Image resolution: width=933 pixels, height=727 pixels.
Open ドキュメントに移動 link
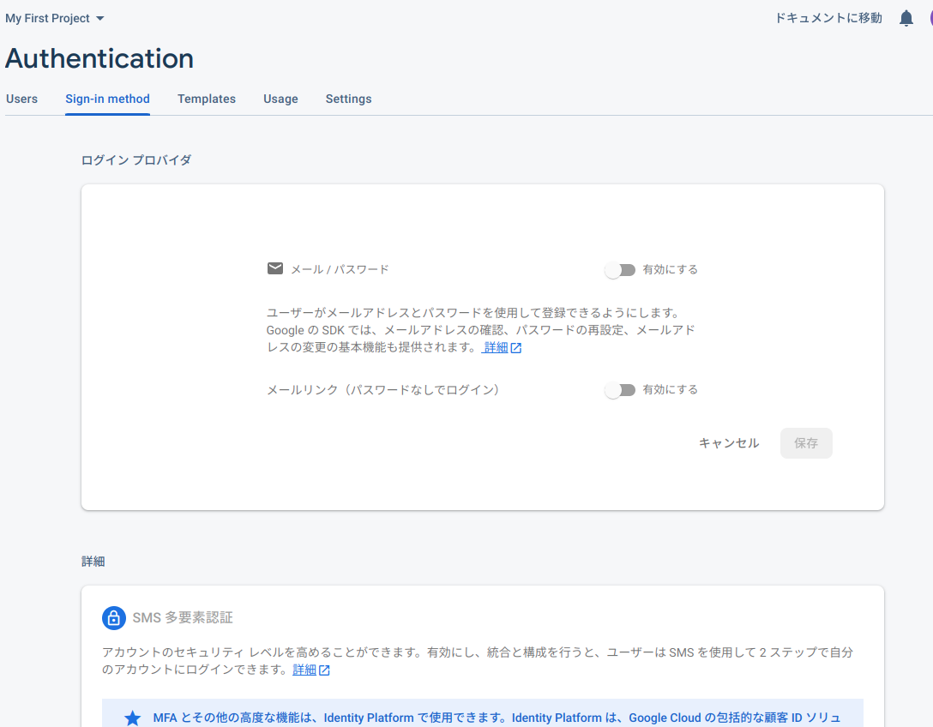(x=828, y=19)
